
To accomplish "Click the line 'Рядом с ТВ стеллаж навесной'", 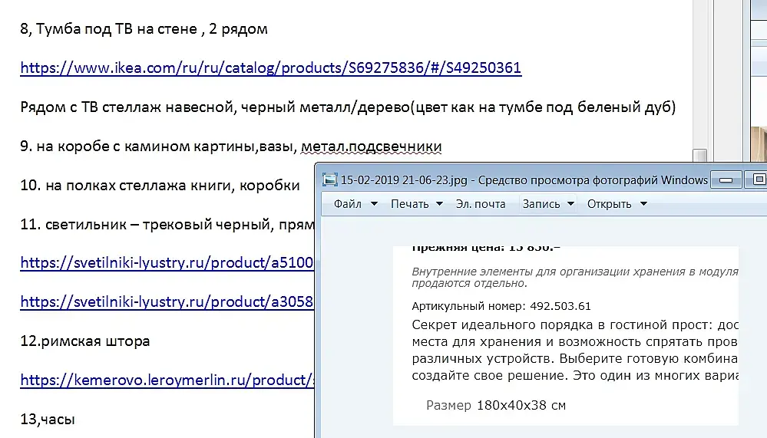I will (x=348, y=107).
